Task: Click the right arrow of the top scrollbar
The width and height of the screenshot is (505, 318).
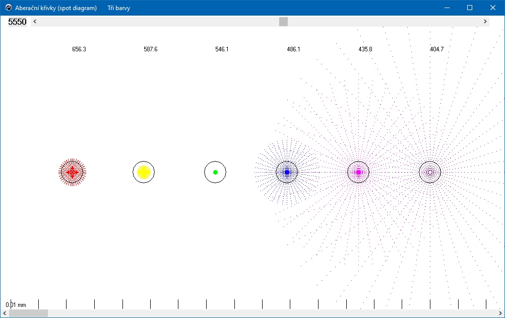Action: [485, 22]
